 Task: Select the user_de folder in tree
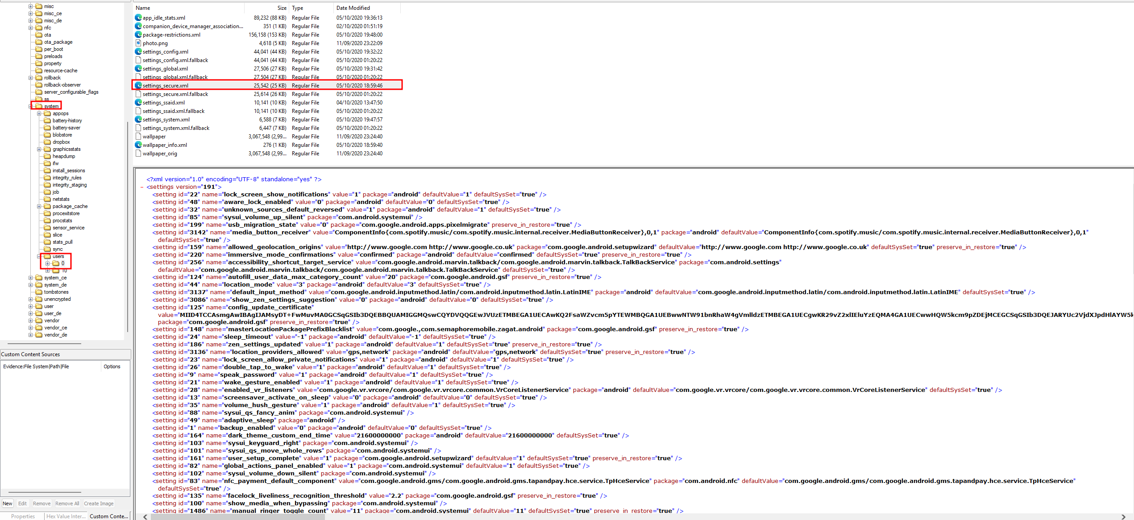coord(53,313)
